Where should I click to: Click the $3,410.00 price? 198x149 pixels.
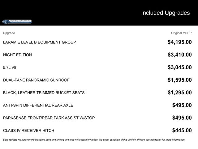click(x=179, y=55)
